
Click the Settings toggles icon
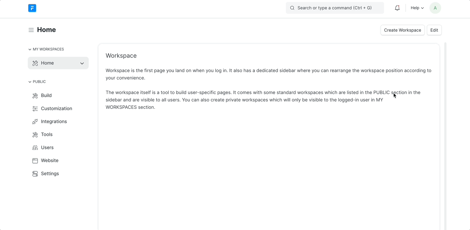[35, 174]
